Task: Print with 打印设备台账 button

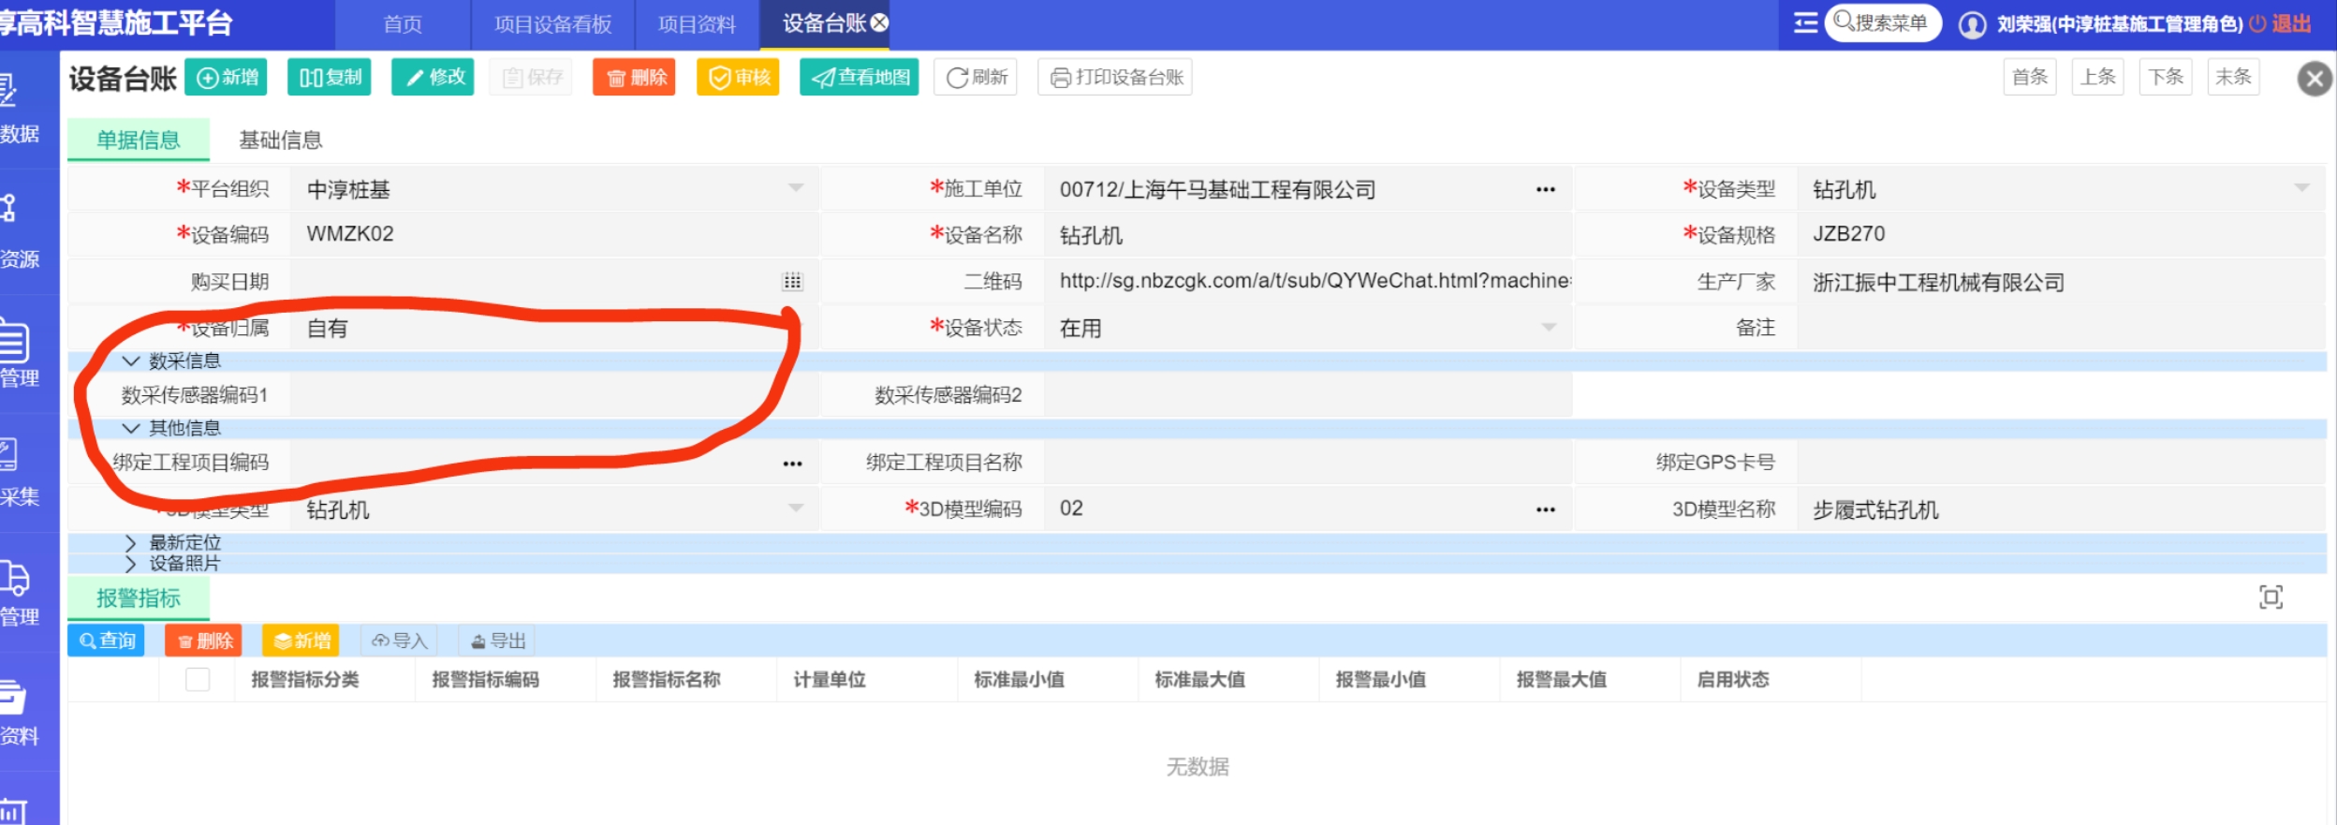Action: [1115, 78]
